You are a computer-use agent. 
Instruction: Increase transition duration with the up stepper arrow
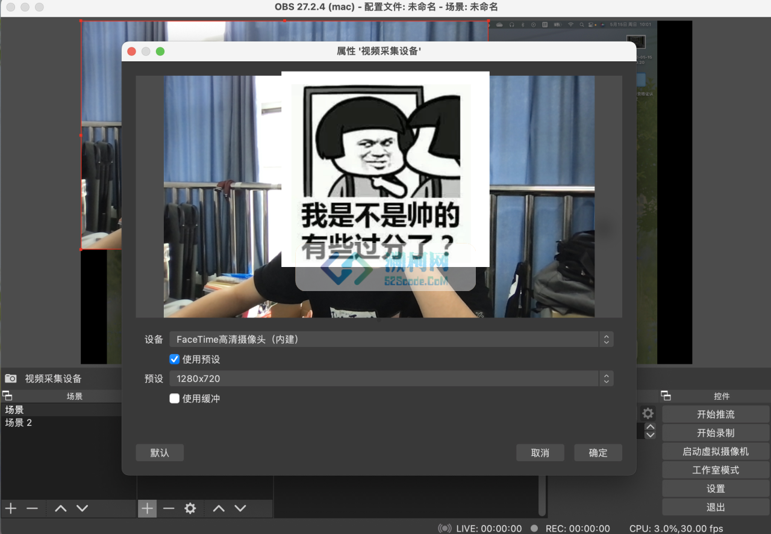[650, 427]
